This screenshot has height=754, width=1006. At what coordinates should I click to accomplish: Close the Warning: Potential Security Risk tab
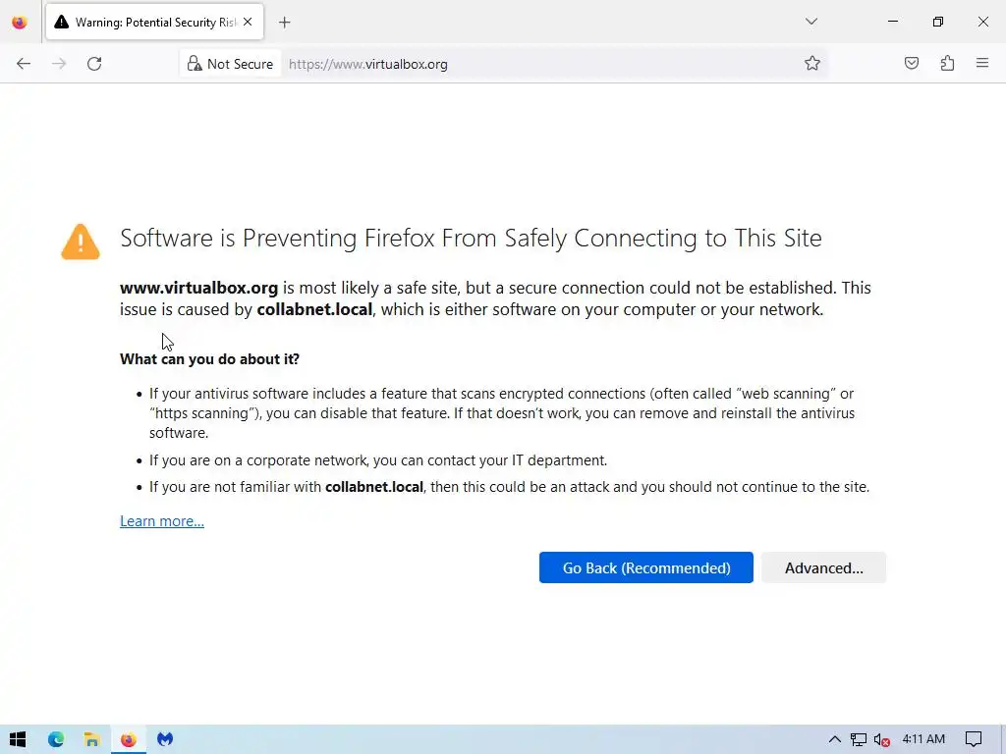pos(248,22)
